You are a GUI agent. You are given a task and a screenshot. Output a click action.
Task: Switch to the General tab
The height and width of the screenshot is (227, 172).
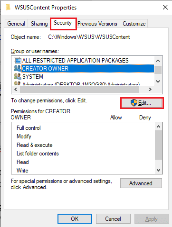(x=16, y=24)
